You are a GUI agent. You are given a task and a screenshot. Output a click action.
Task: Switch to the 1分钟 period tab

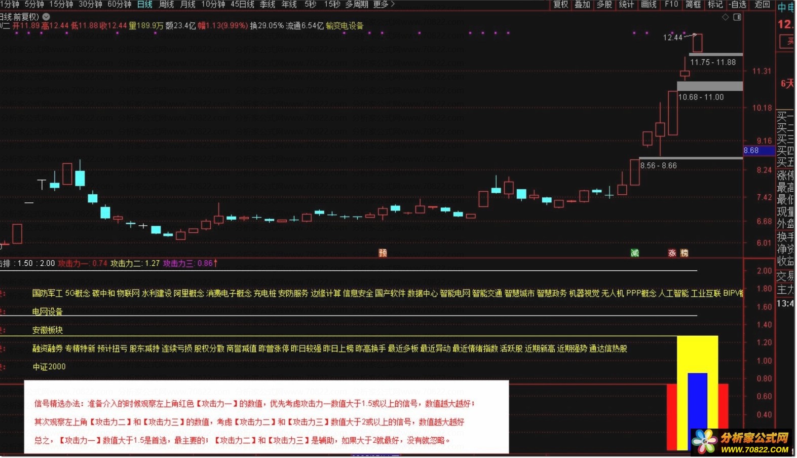pyautogui.click(x=10, y=4)
